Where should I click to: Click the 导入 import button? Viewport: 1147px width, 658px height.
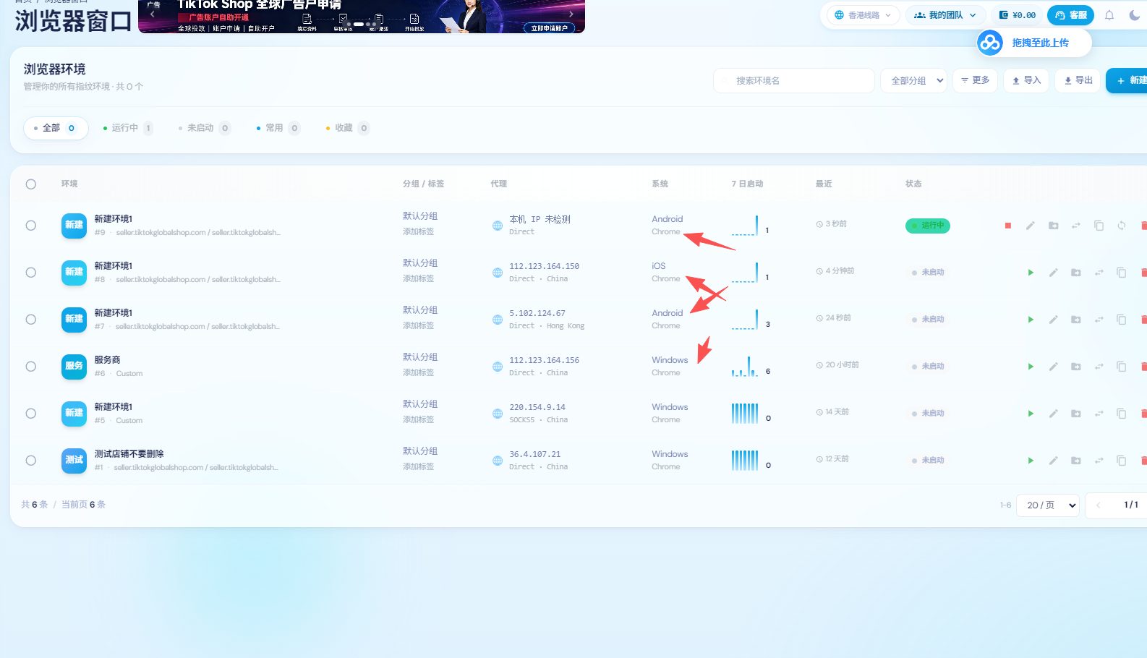(1026, 80)
